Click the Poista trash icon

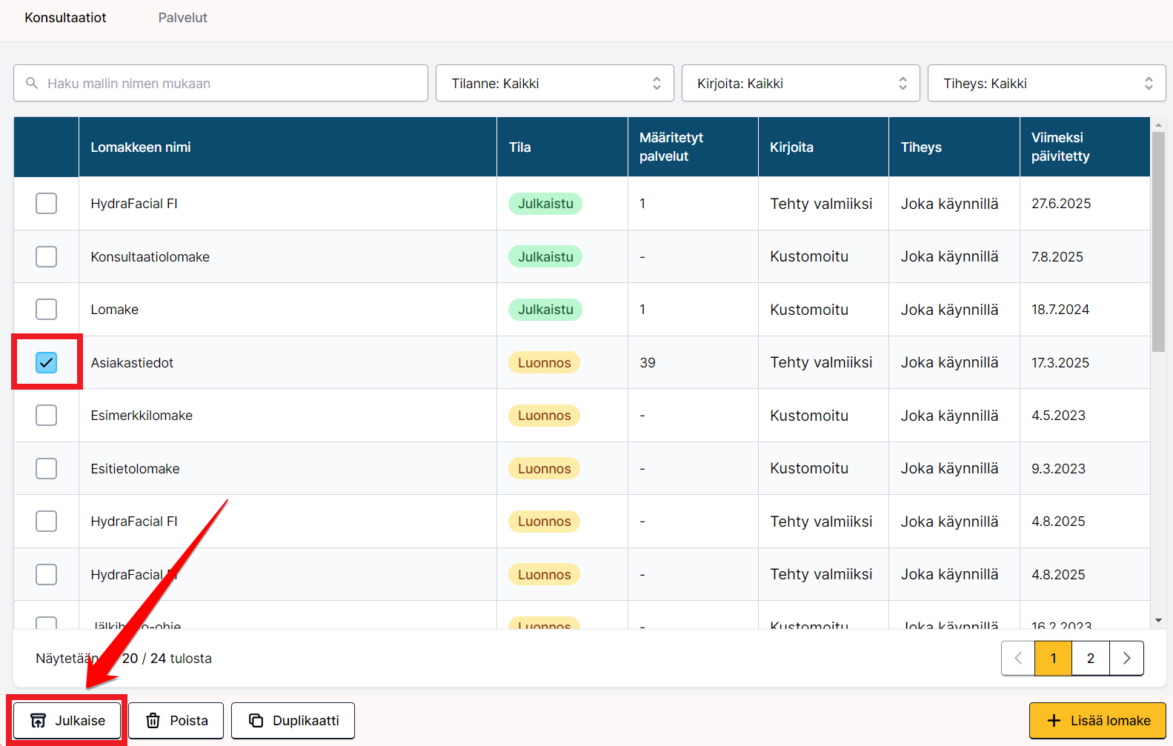[153, 721]
